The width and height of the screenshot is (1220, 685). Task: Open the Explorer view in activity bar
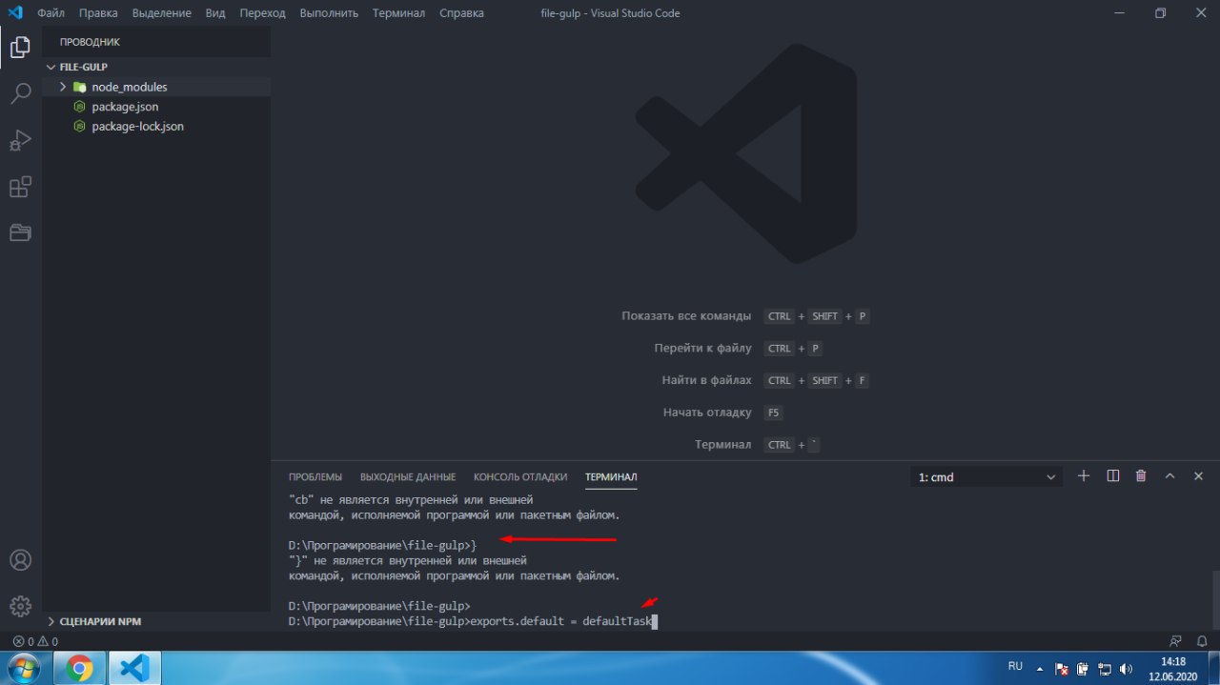pyautogui.click(x=20, y=47)
